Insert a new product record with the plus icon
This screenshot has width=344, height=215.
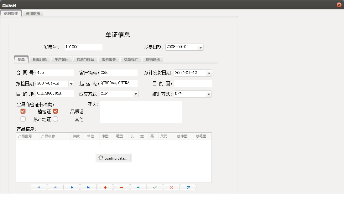(x=105, y=187)
